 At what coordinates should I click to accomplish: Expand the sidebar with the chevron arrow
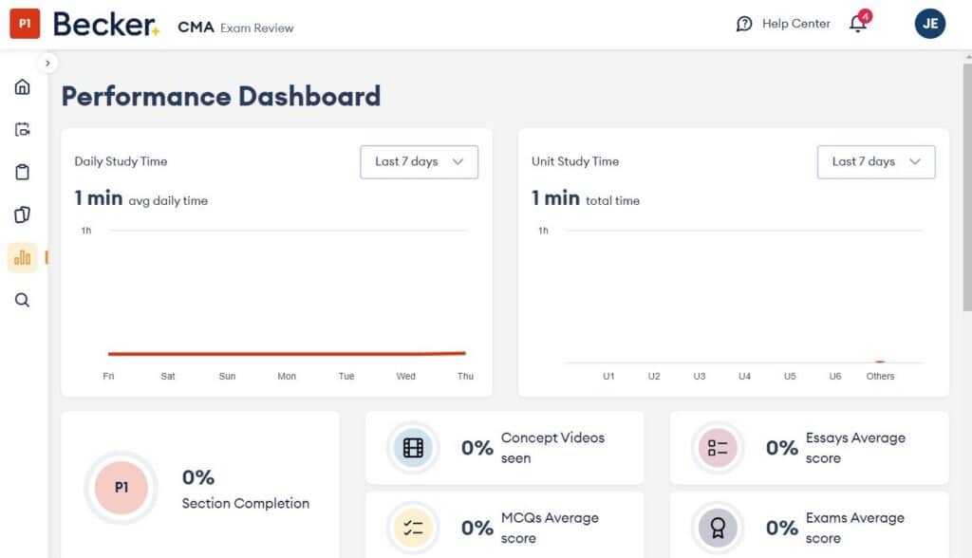click(x=47, y=63)
